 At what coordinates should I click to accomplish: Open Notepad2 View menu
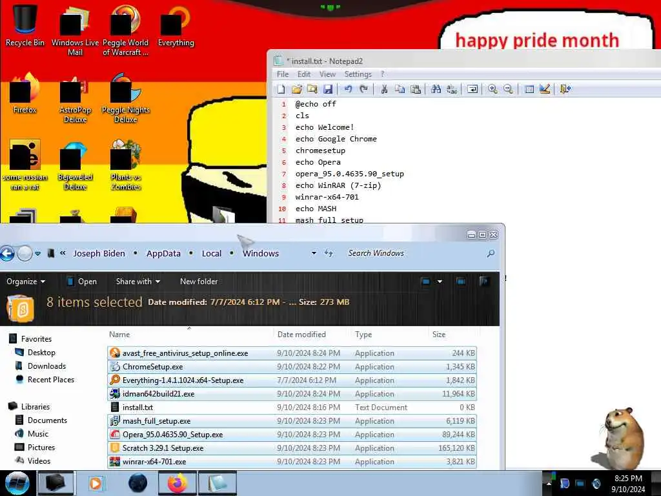[x=327, y=74]
